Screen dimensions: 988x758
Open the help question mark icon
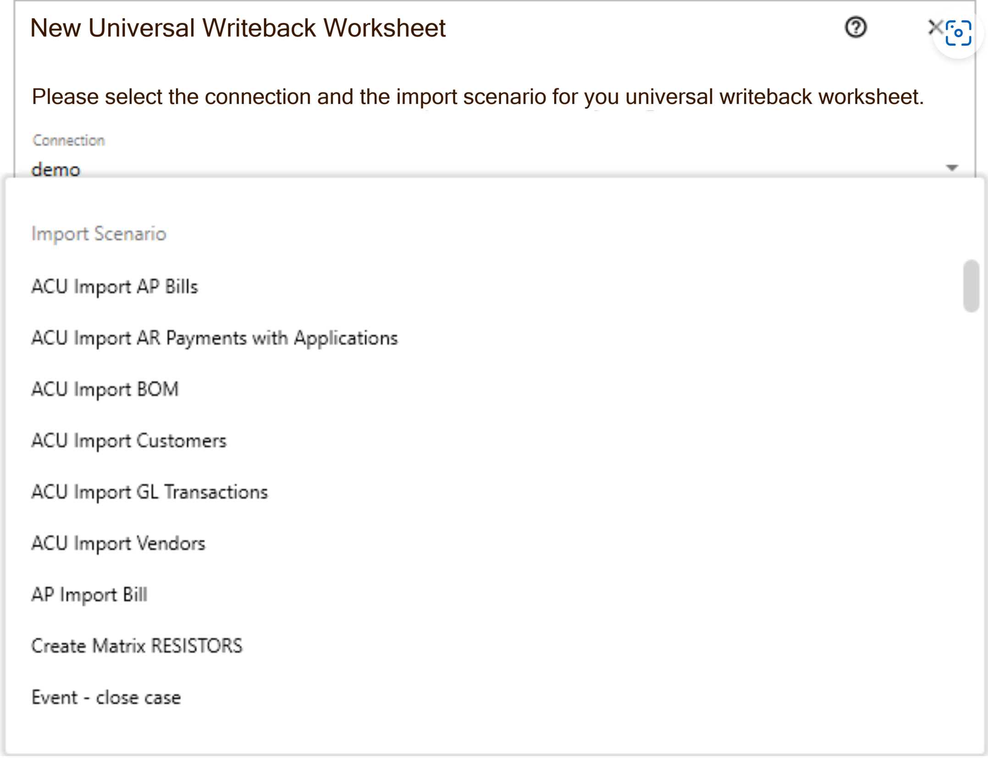pyautogui.click(x=856, y=27)
